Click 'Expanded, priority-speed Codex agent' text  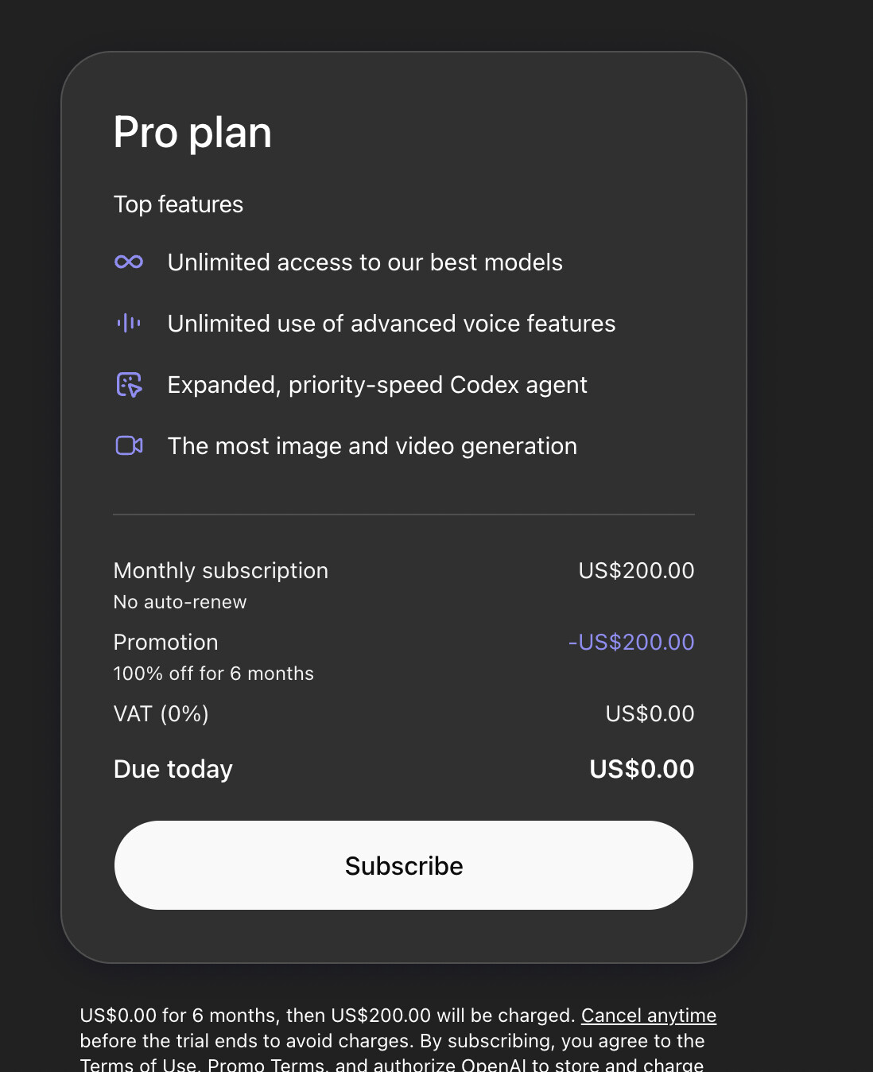click(x=377, y=385)
